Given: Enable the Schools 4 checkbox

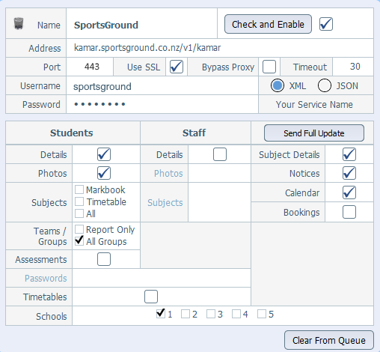Looking at the screenshot, I should (x=236, y=314).
